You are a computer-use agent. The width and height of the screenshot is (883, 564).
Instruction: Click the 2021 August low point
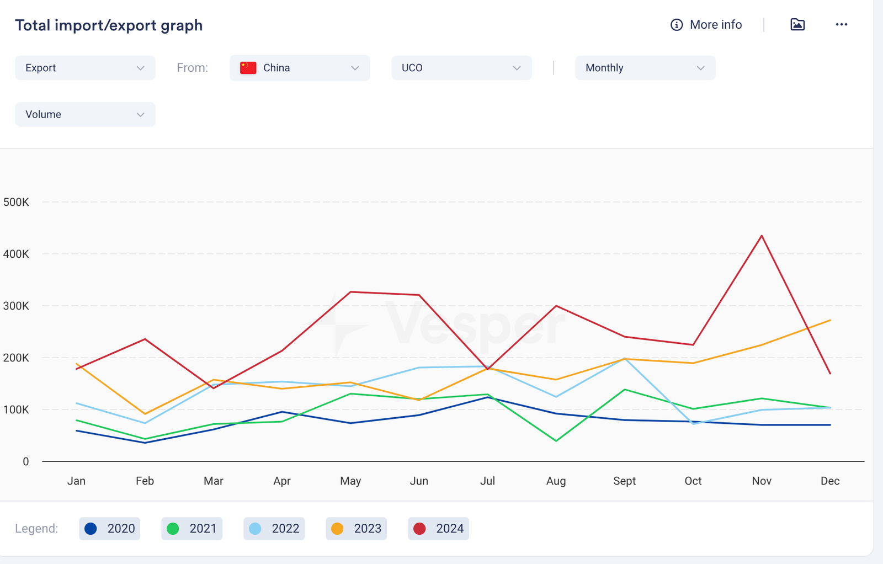[x=556, y=441]
